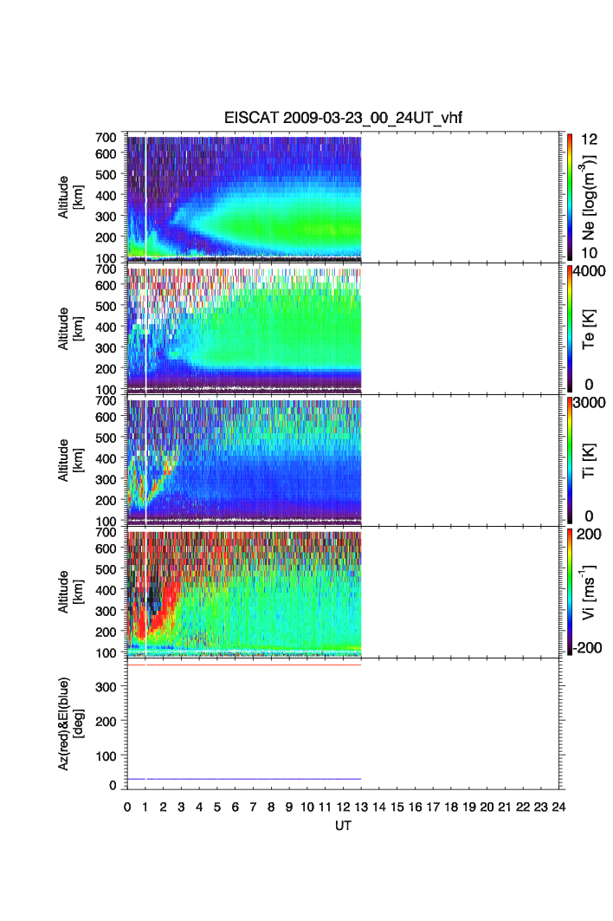
Task: Click the 100 tick on the Az/El degree axis
Action: pyautogui.click(x=106, y=756)
